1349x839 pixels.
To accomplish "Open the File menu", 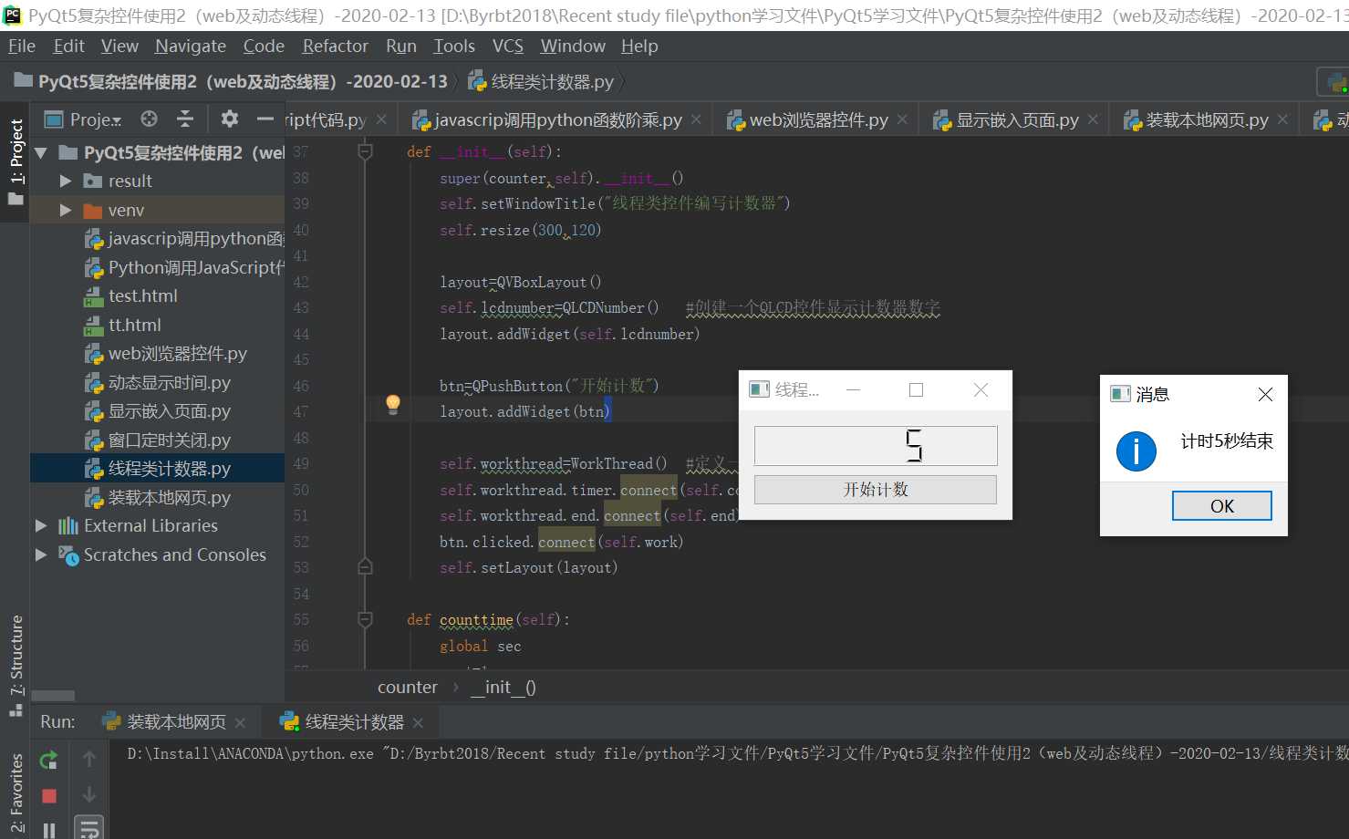I will [x=21, y=46].
